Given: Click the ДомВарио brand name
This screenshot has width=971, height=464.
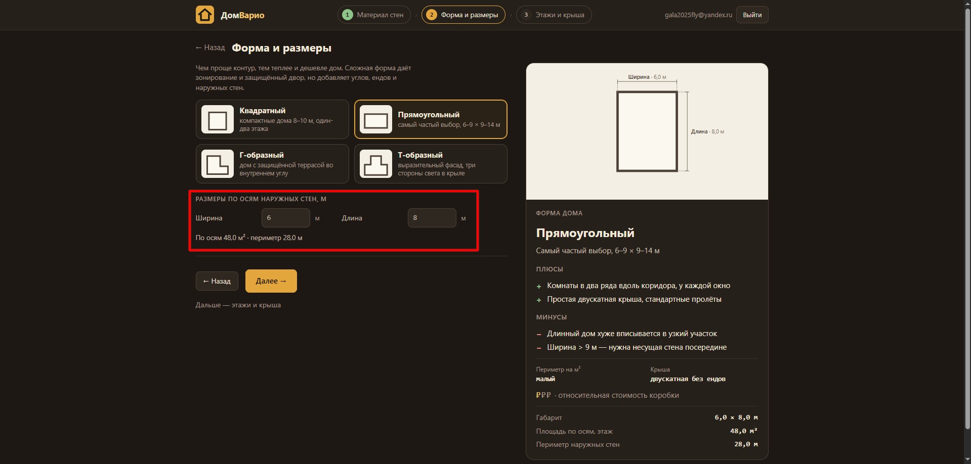Looking at the screenshot, I should 242,15.
